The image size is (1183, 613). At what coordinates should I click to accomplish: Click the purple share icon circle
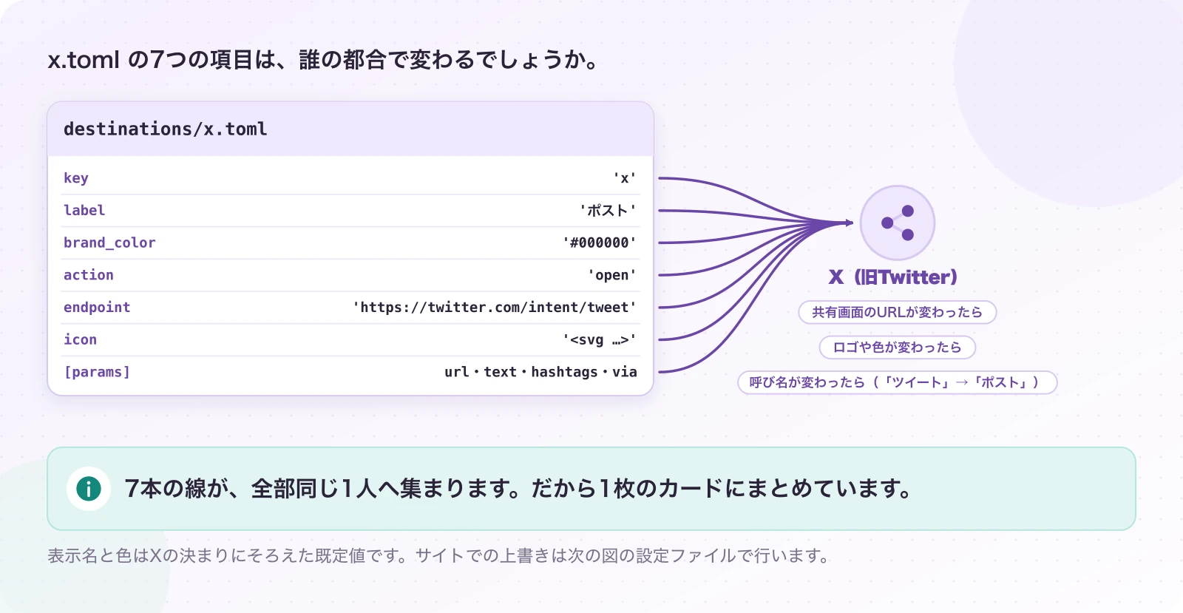[898, 223]
